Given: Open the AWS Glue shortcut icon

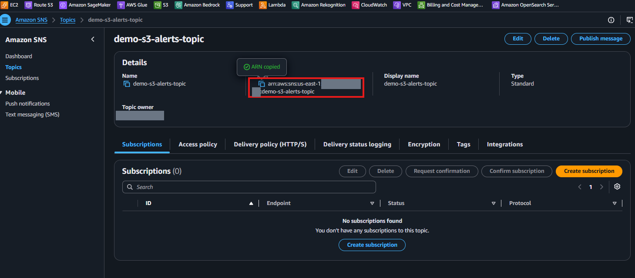Looking at the screenshot, I should coord(121,5).
